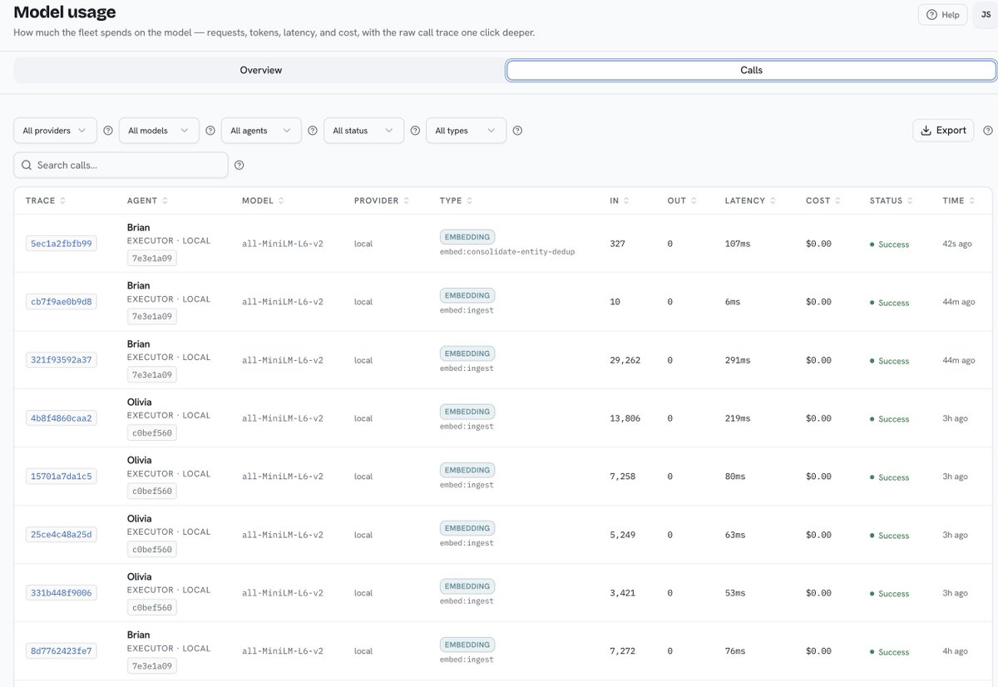
Task: Click the 42s ago time cell
Action: (x=958, y=244)
